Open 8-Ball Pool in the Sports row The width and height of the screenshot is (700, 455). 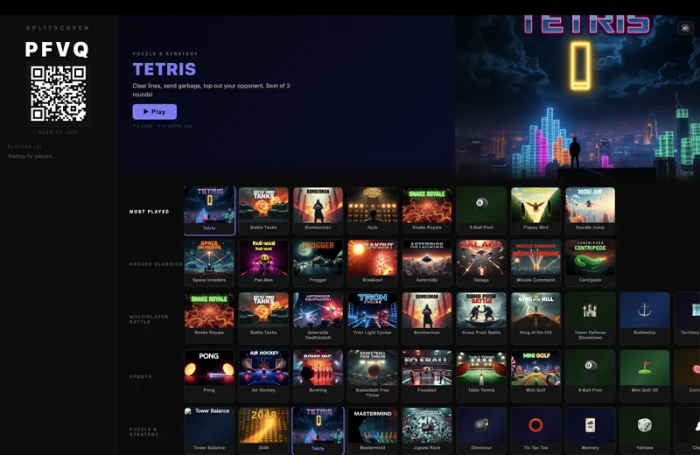pos(590,375)
